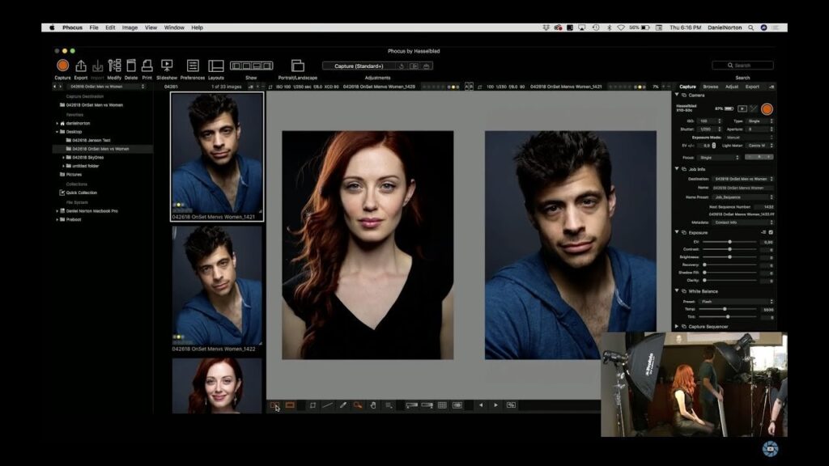The width and height of the screenshot is (829, 466).
Task: Expand the Desktop folder in sidebar
Action: (57, 132)
